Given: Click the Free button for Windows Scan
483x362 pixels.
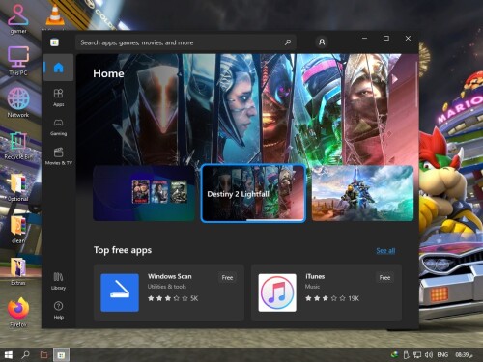Looking at the screenshot, I should [227, 277].
